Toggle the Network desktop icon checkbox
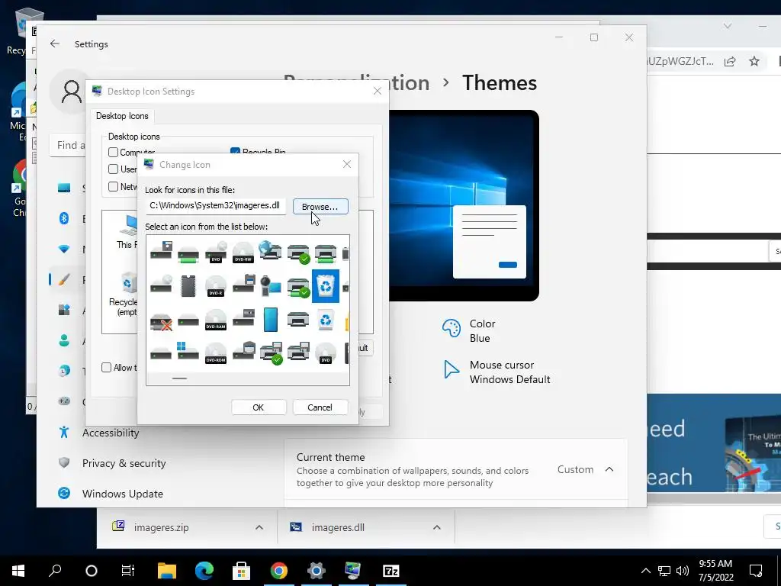Viewport: 781px width, 586px height. point(113,186)
